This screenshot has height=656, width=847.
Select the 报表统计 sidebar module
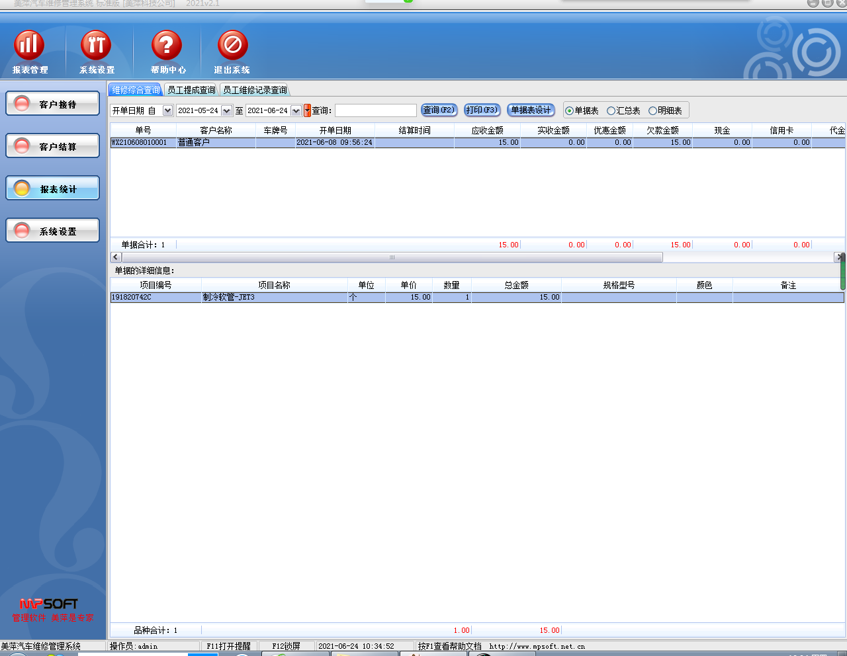(x=53, y=188)
